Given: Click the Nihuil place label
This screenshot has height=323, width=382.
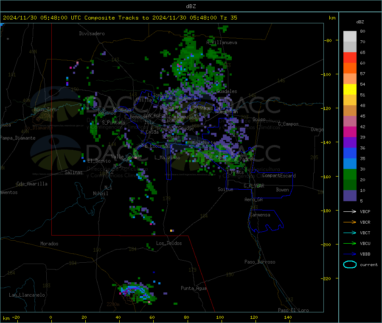Looking at the screenshot, I should click(x=100, y=194).
